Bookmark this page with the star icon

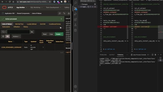[x=50, y=2]
